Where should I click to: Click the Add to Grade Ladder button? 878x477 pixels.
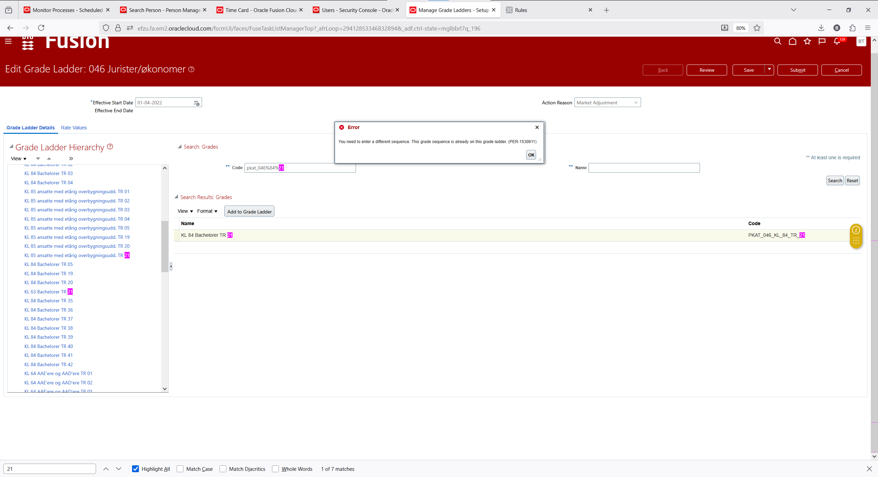point(249,211)
